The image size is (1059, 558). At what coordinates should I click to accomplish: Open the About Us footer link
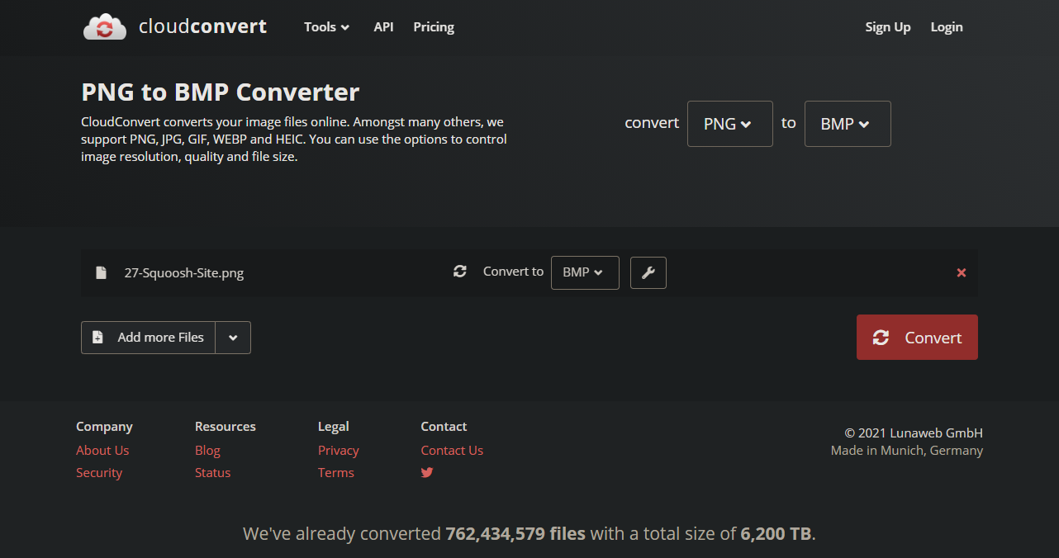(x=102, y=451)
